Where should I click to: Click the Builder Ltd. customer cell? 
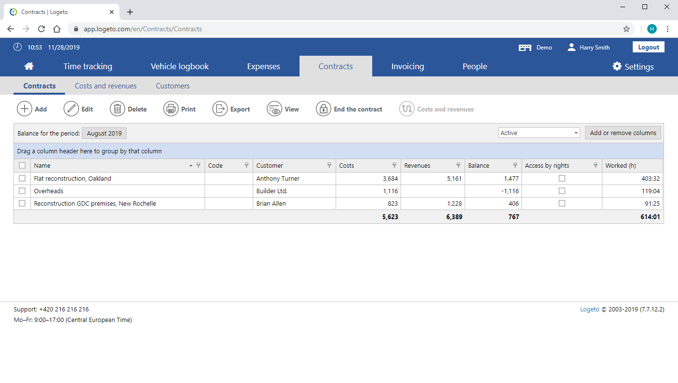point(294,191)
